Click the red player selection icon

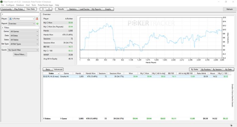pos(37,19)
